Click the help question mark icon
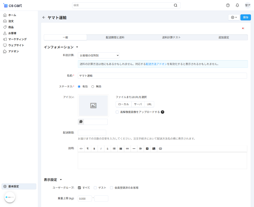The image size is (254, 207). 228,5
